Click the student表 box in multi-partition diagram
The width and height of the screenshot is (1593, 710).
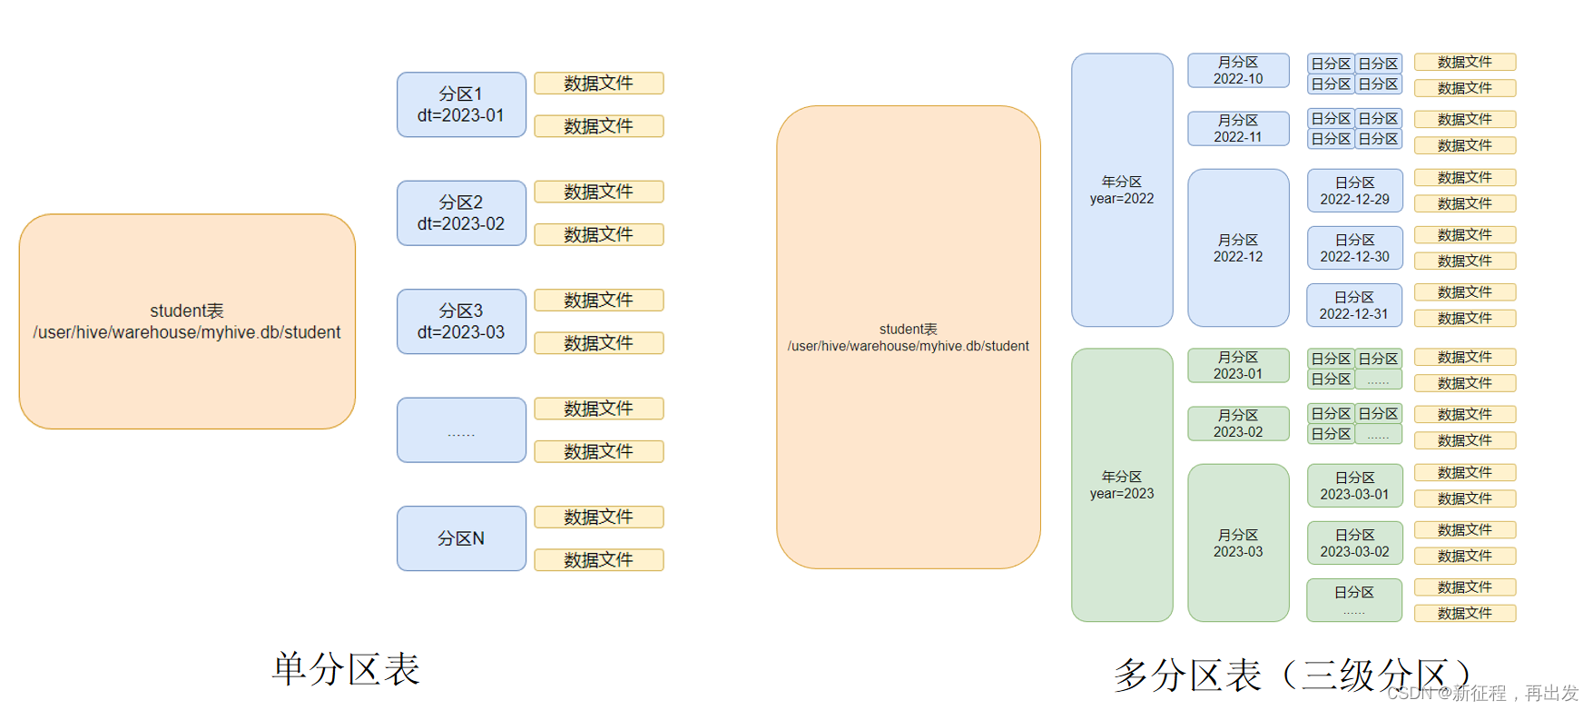(909, 337)
